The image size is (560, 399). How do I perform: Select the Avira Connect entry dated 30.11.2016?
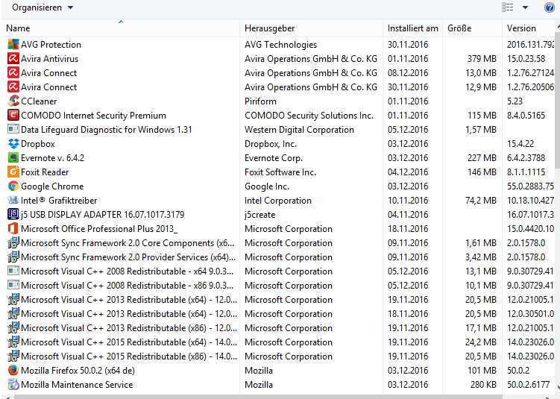[279, 87]
